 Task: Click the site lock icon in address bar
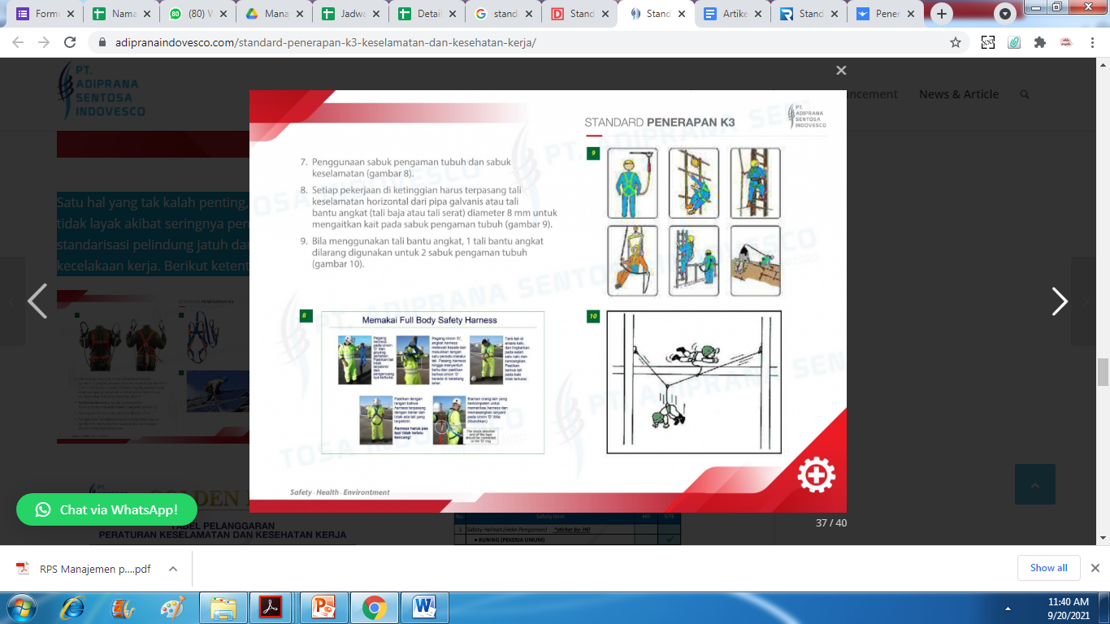(102, 42)
